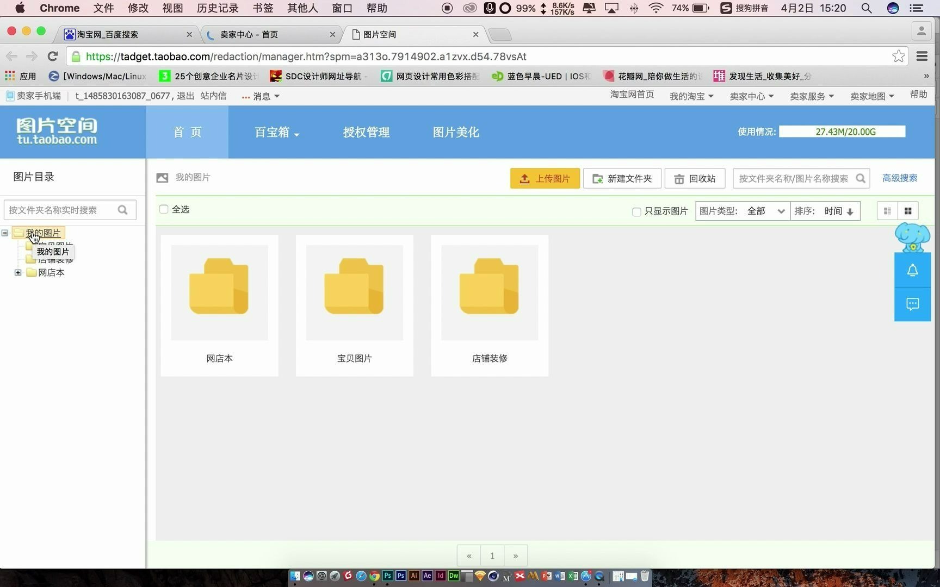940x587 pixels.
Task: Open the 图片美化 tab
Action: pos(456,132)
